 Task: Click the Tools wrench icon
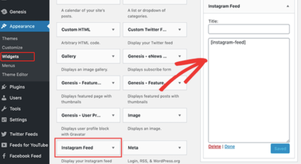(4, 109)
